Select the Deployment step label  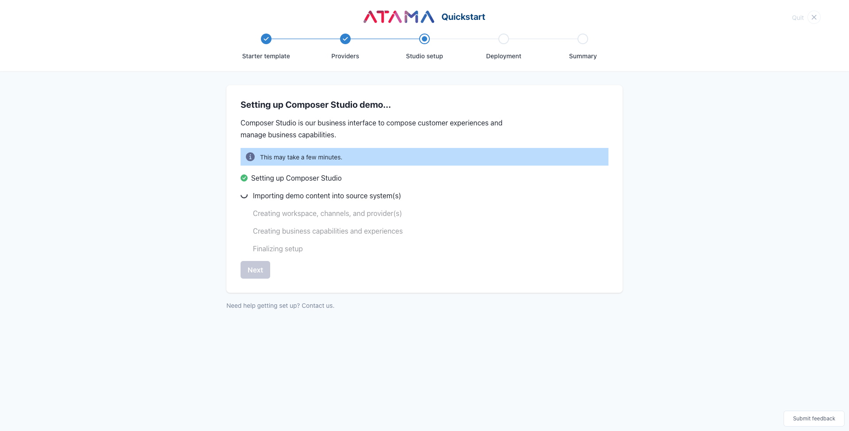[x=503, y=56]
